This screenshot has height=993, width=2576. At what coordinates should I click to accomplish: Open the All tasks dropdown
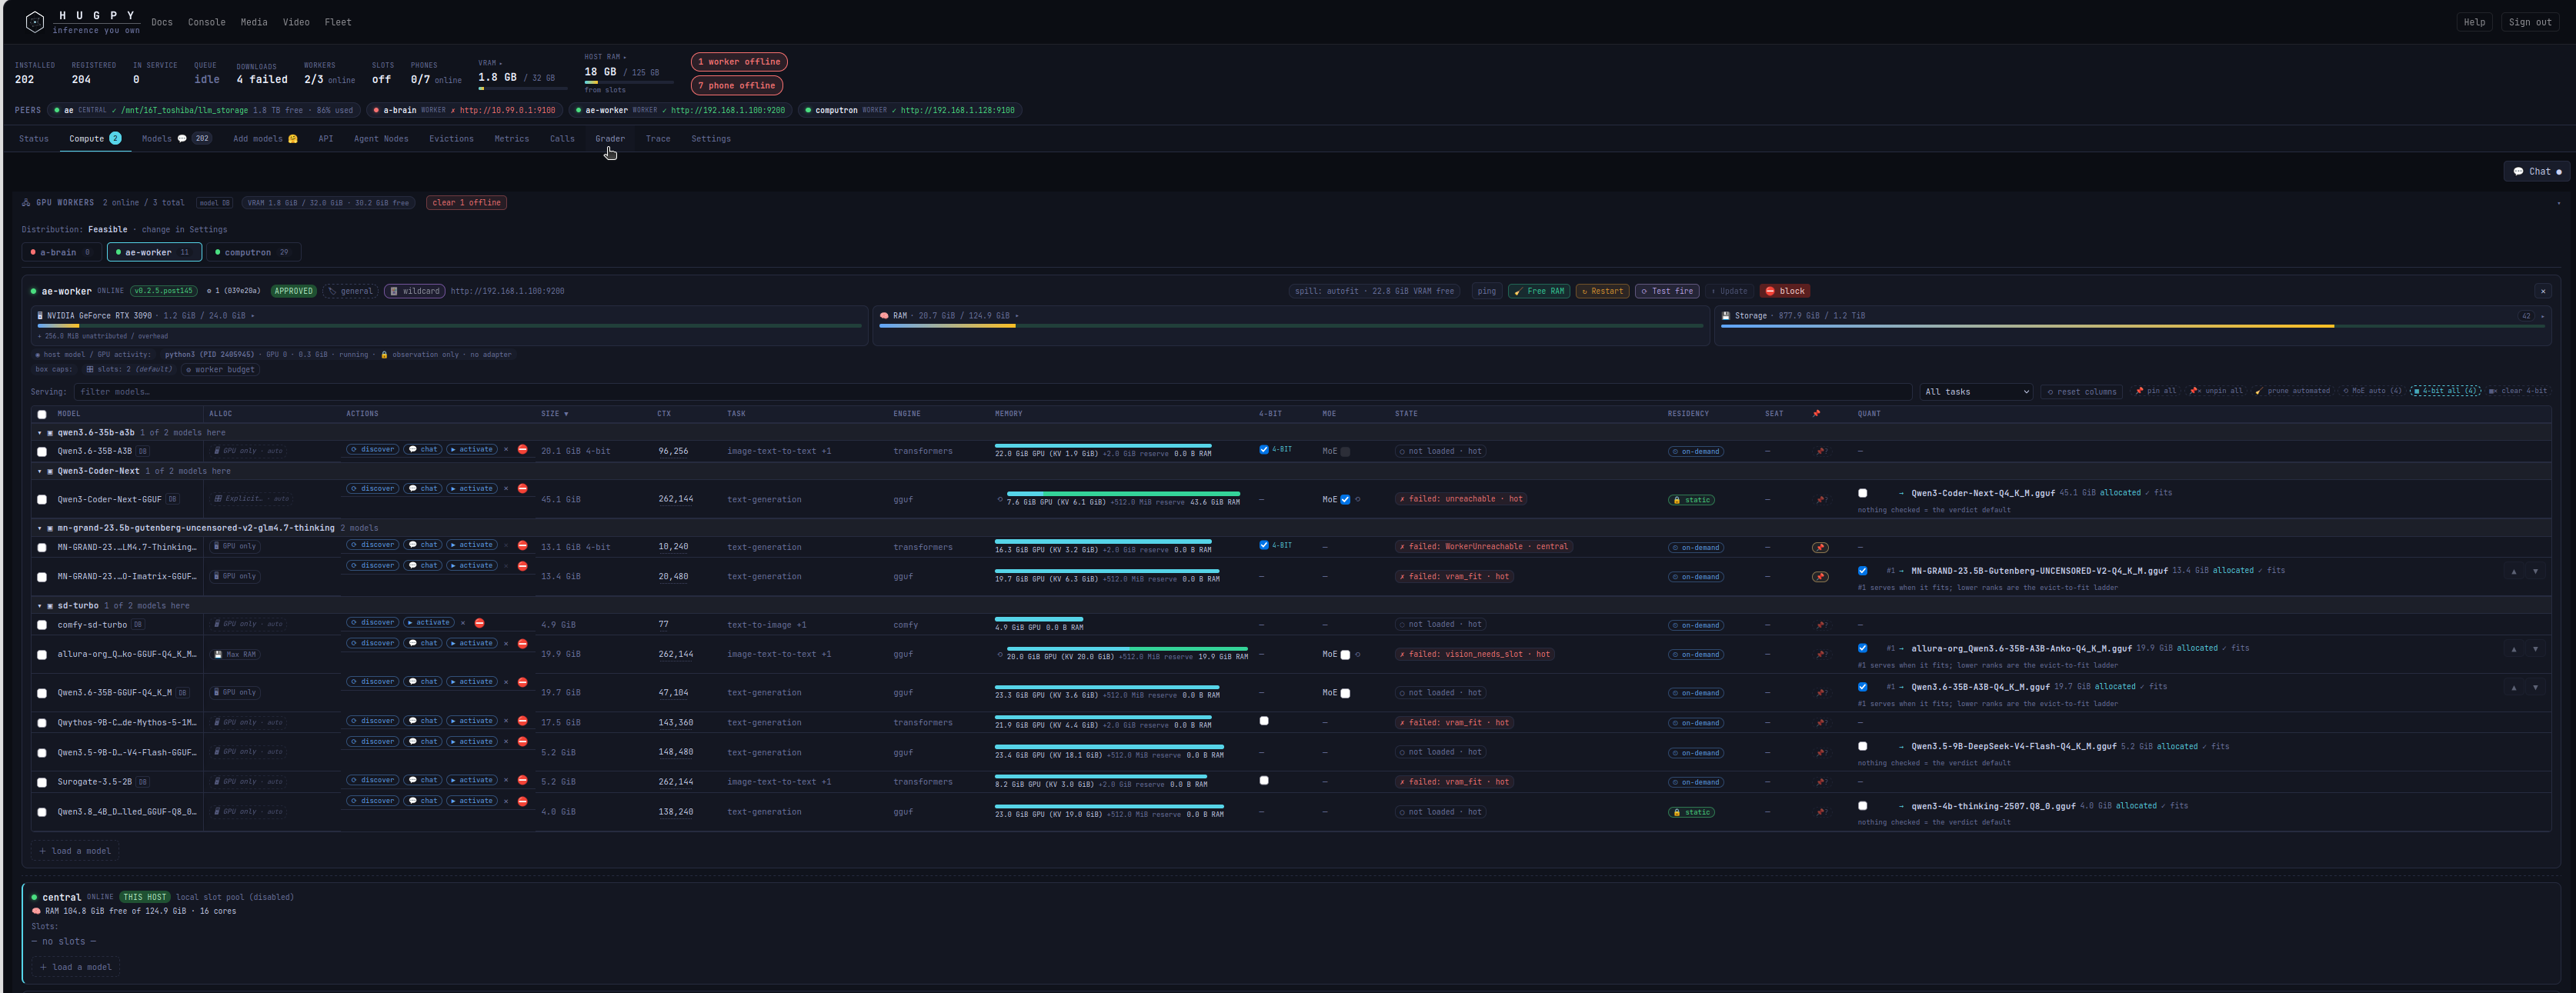click(1976, 392)
